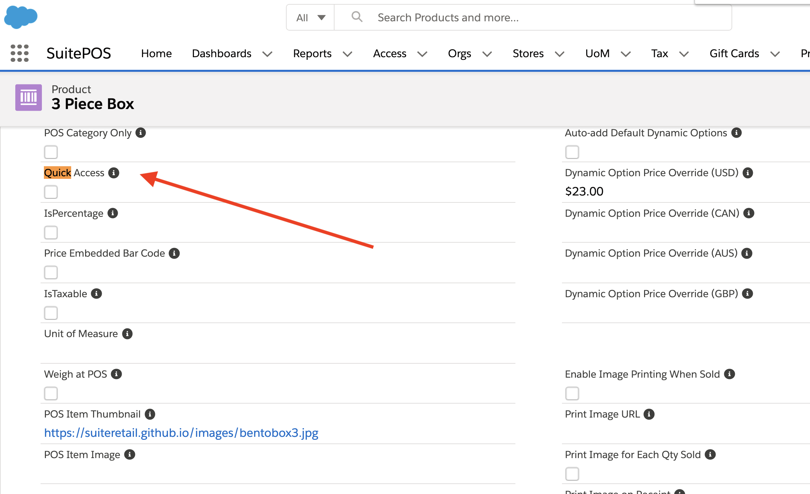This screenshot has width=810, height=494.
Task: Click info icon next to Print Image URL
Action: 649,414
